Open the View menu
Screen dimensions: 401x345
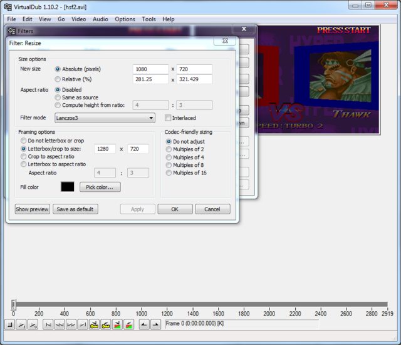(x=44, y=19)
